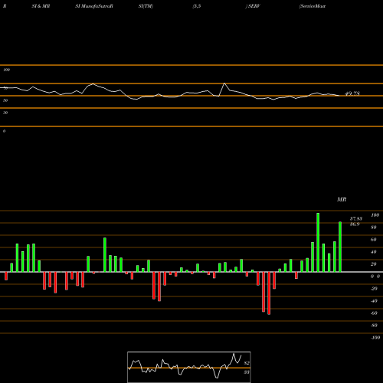The height and width of the screenshot is (383, 383).
Task: Click the '37.83' value beside last bar
Action: click(356, 219)
